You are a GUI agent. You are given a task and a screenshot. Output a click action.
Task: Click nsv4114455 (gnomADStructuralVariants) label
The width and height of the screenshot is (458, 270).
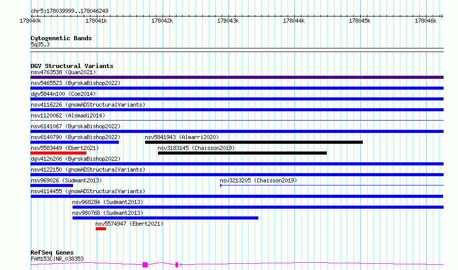pyautogui.click(x=88, y=191)
